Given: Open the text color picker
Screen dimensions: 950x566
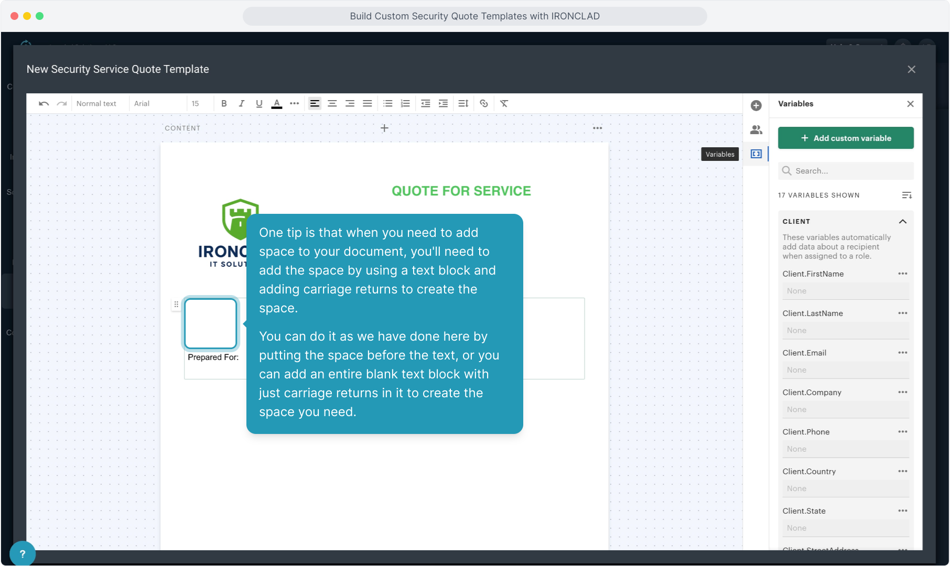Looking at the screenshot, I should click(x=277, y=104).
